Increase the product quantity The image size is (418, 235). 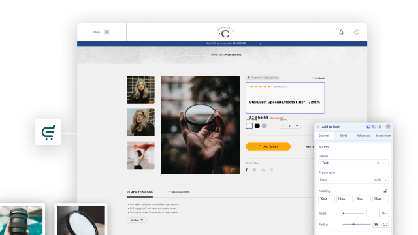pyautogui.click(x=297, y=126)
